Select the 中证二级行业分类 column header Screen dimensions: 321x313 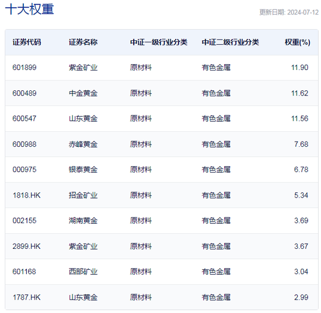231,42
